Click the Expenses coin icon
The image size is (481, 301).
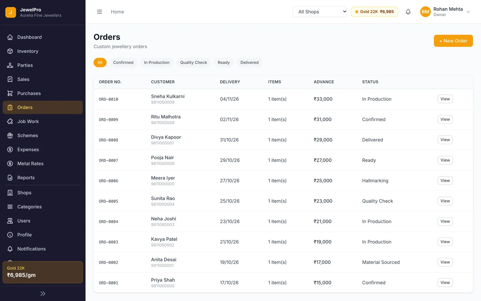pyautogui.click(x=10, y=150)
